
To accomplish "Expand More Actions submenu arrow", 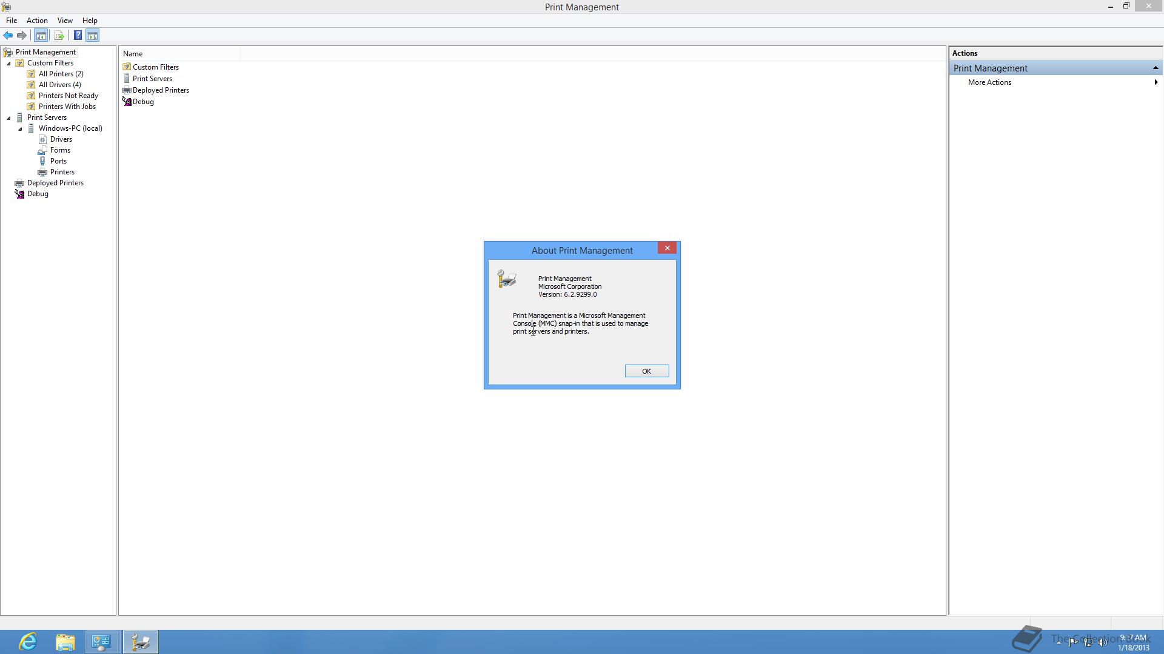I will point(1156,82).
